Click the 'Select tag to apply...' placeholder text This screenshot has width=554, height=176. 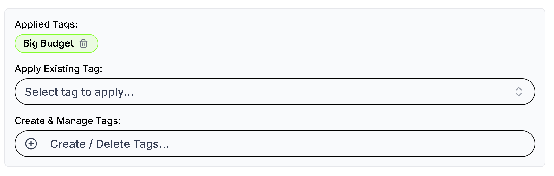79,92
